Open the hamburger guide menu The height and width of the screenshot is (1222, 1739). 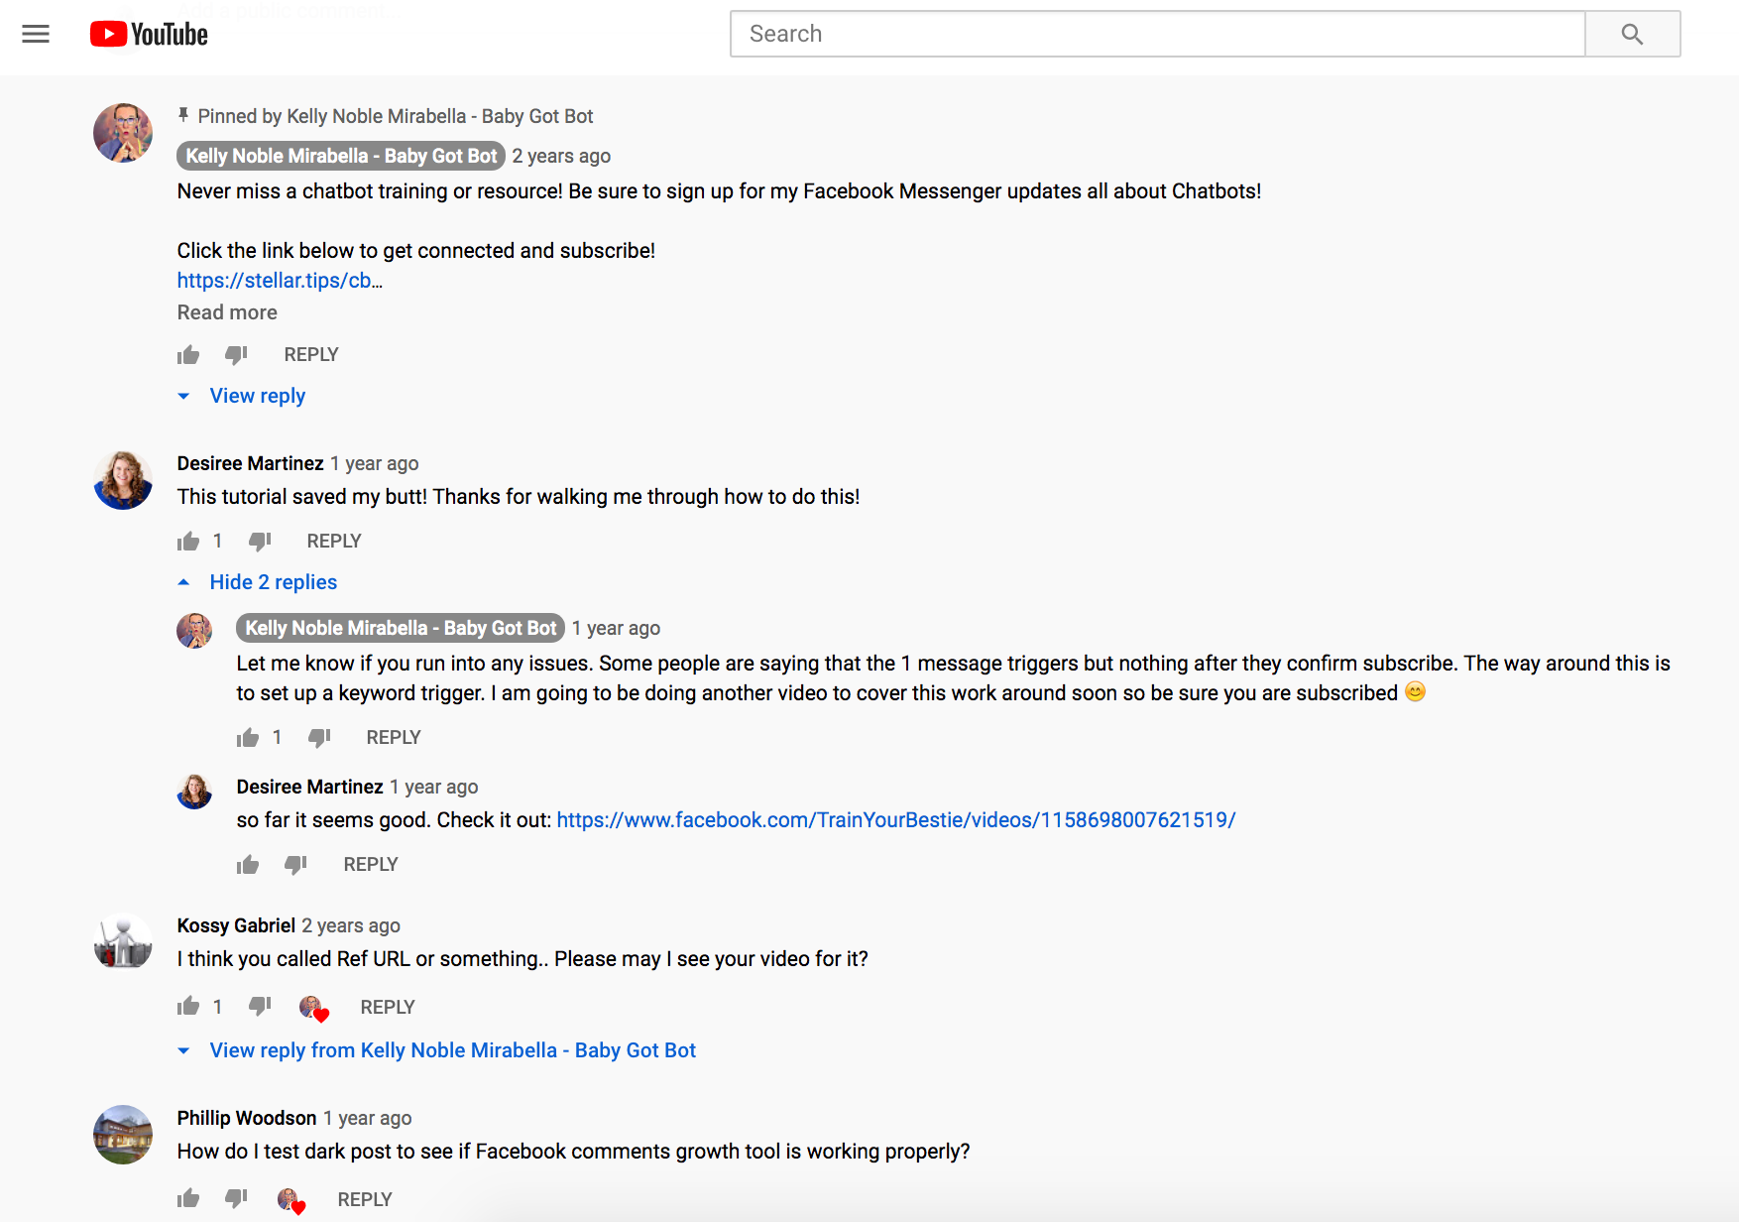[36, 35]
